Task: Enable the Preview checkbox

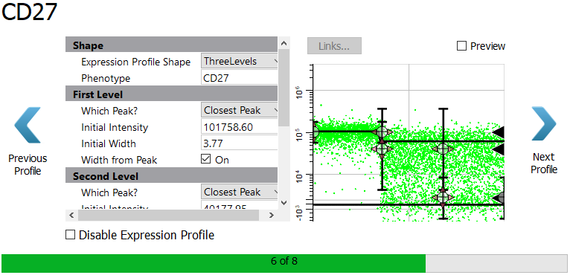Action: coord(461,46)
